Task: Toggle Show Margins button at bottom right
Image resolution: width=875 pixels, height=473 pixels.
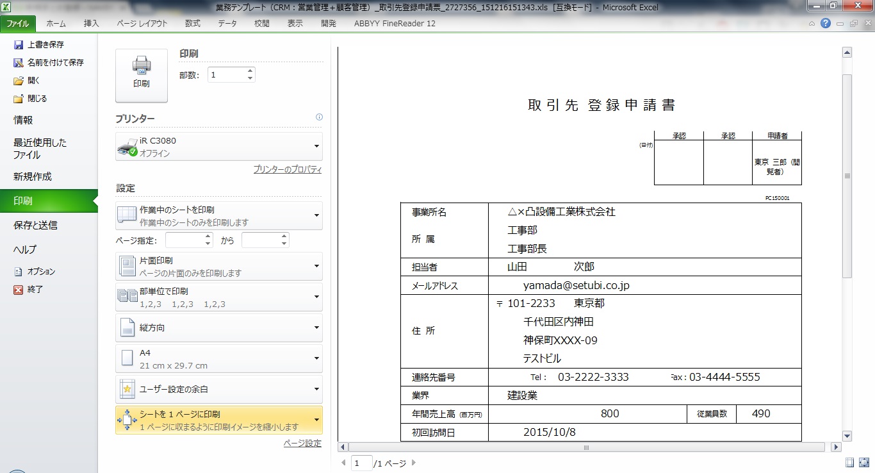Action: click(849, 462)
